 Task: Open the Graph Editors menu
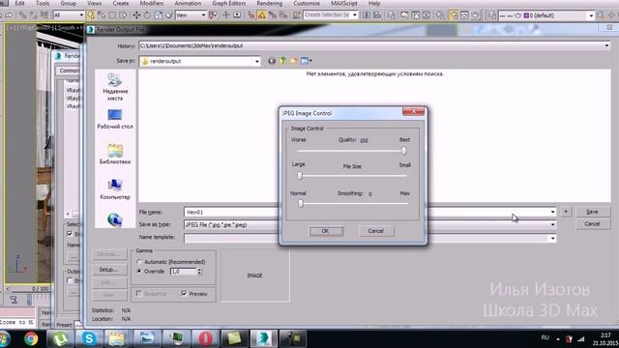pos(229,3)
